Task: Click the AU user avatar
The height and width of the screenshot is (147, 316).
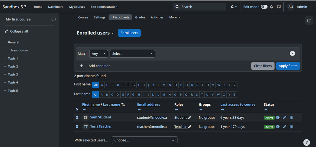Action: [291, 7]
